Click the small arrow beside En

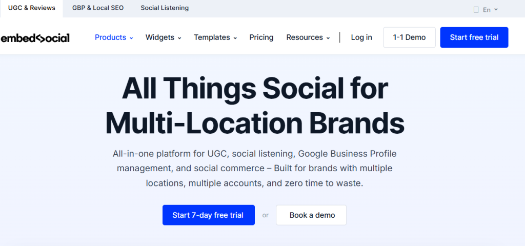(496, 10)
